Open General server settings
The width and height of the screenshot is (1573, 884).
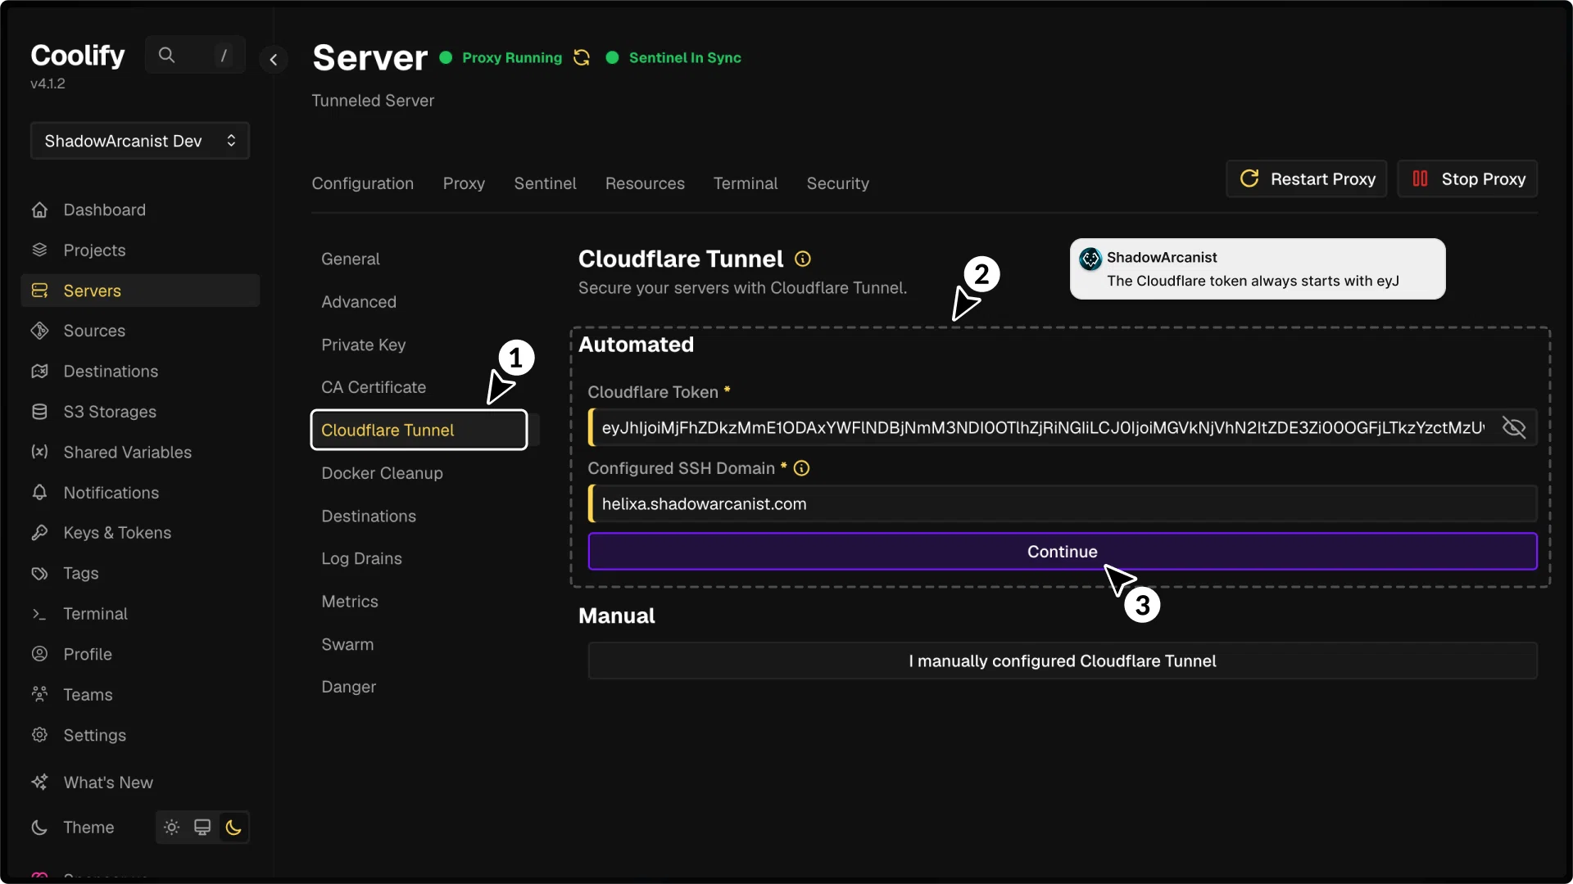[x=351, y=259]
